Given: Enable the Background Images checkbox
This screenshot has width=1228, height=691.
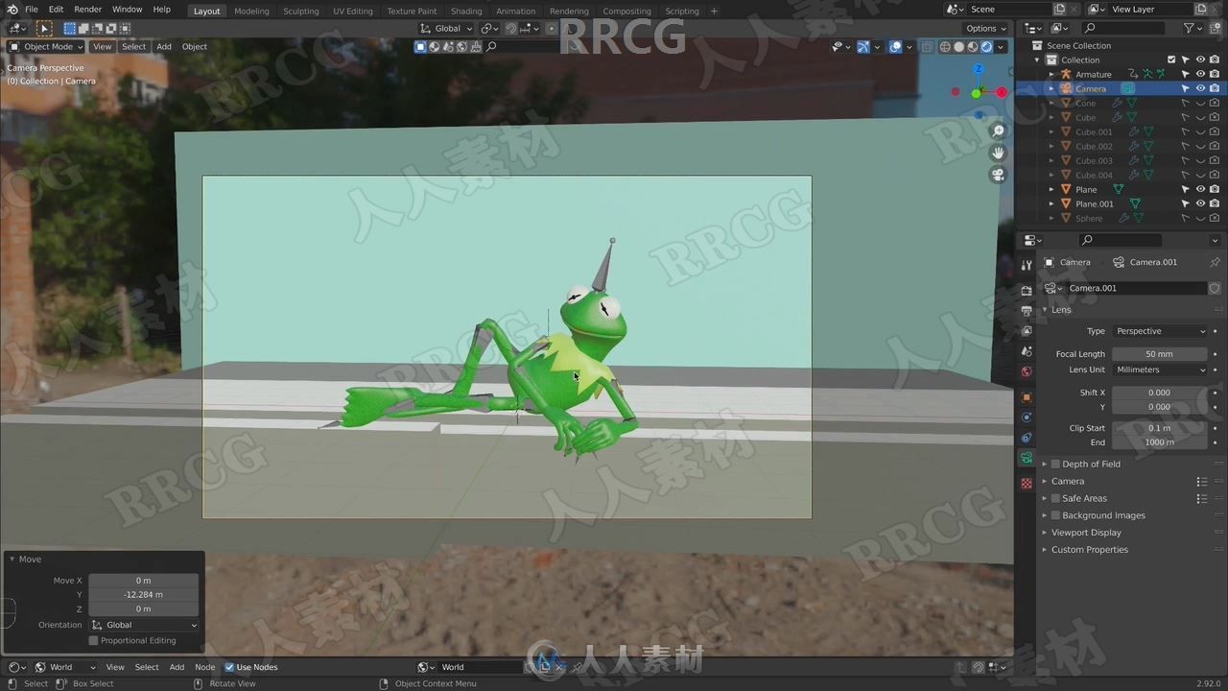Looking at the screenshot, I should (1056, 516).
